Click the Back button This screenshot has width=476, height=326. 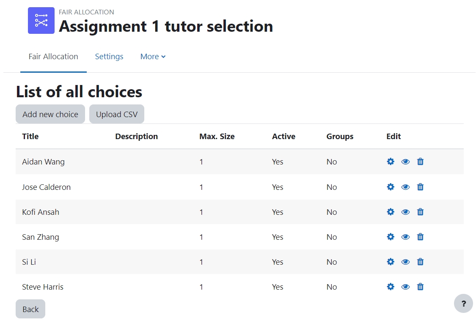tap(30, 309)
